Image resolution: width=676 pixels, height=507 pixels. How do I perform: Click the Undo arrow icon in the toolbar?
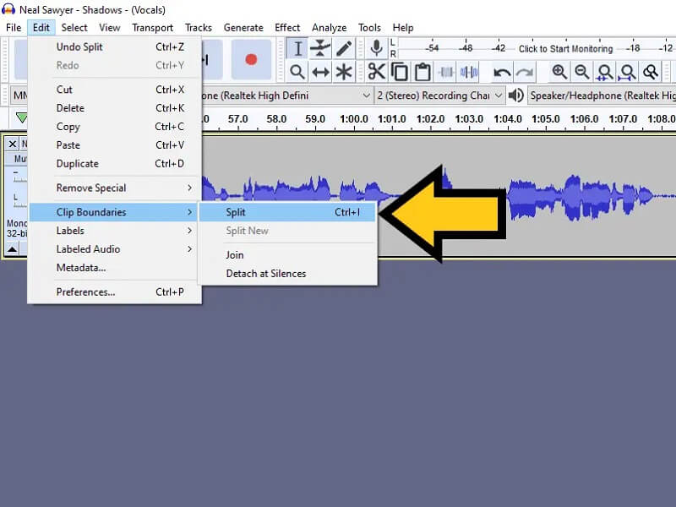tap(504, 72)
